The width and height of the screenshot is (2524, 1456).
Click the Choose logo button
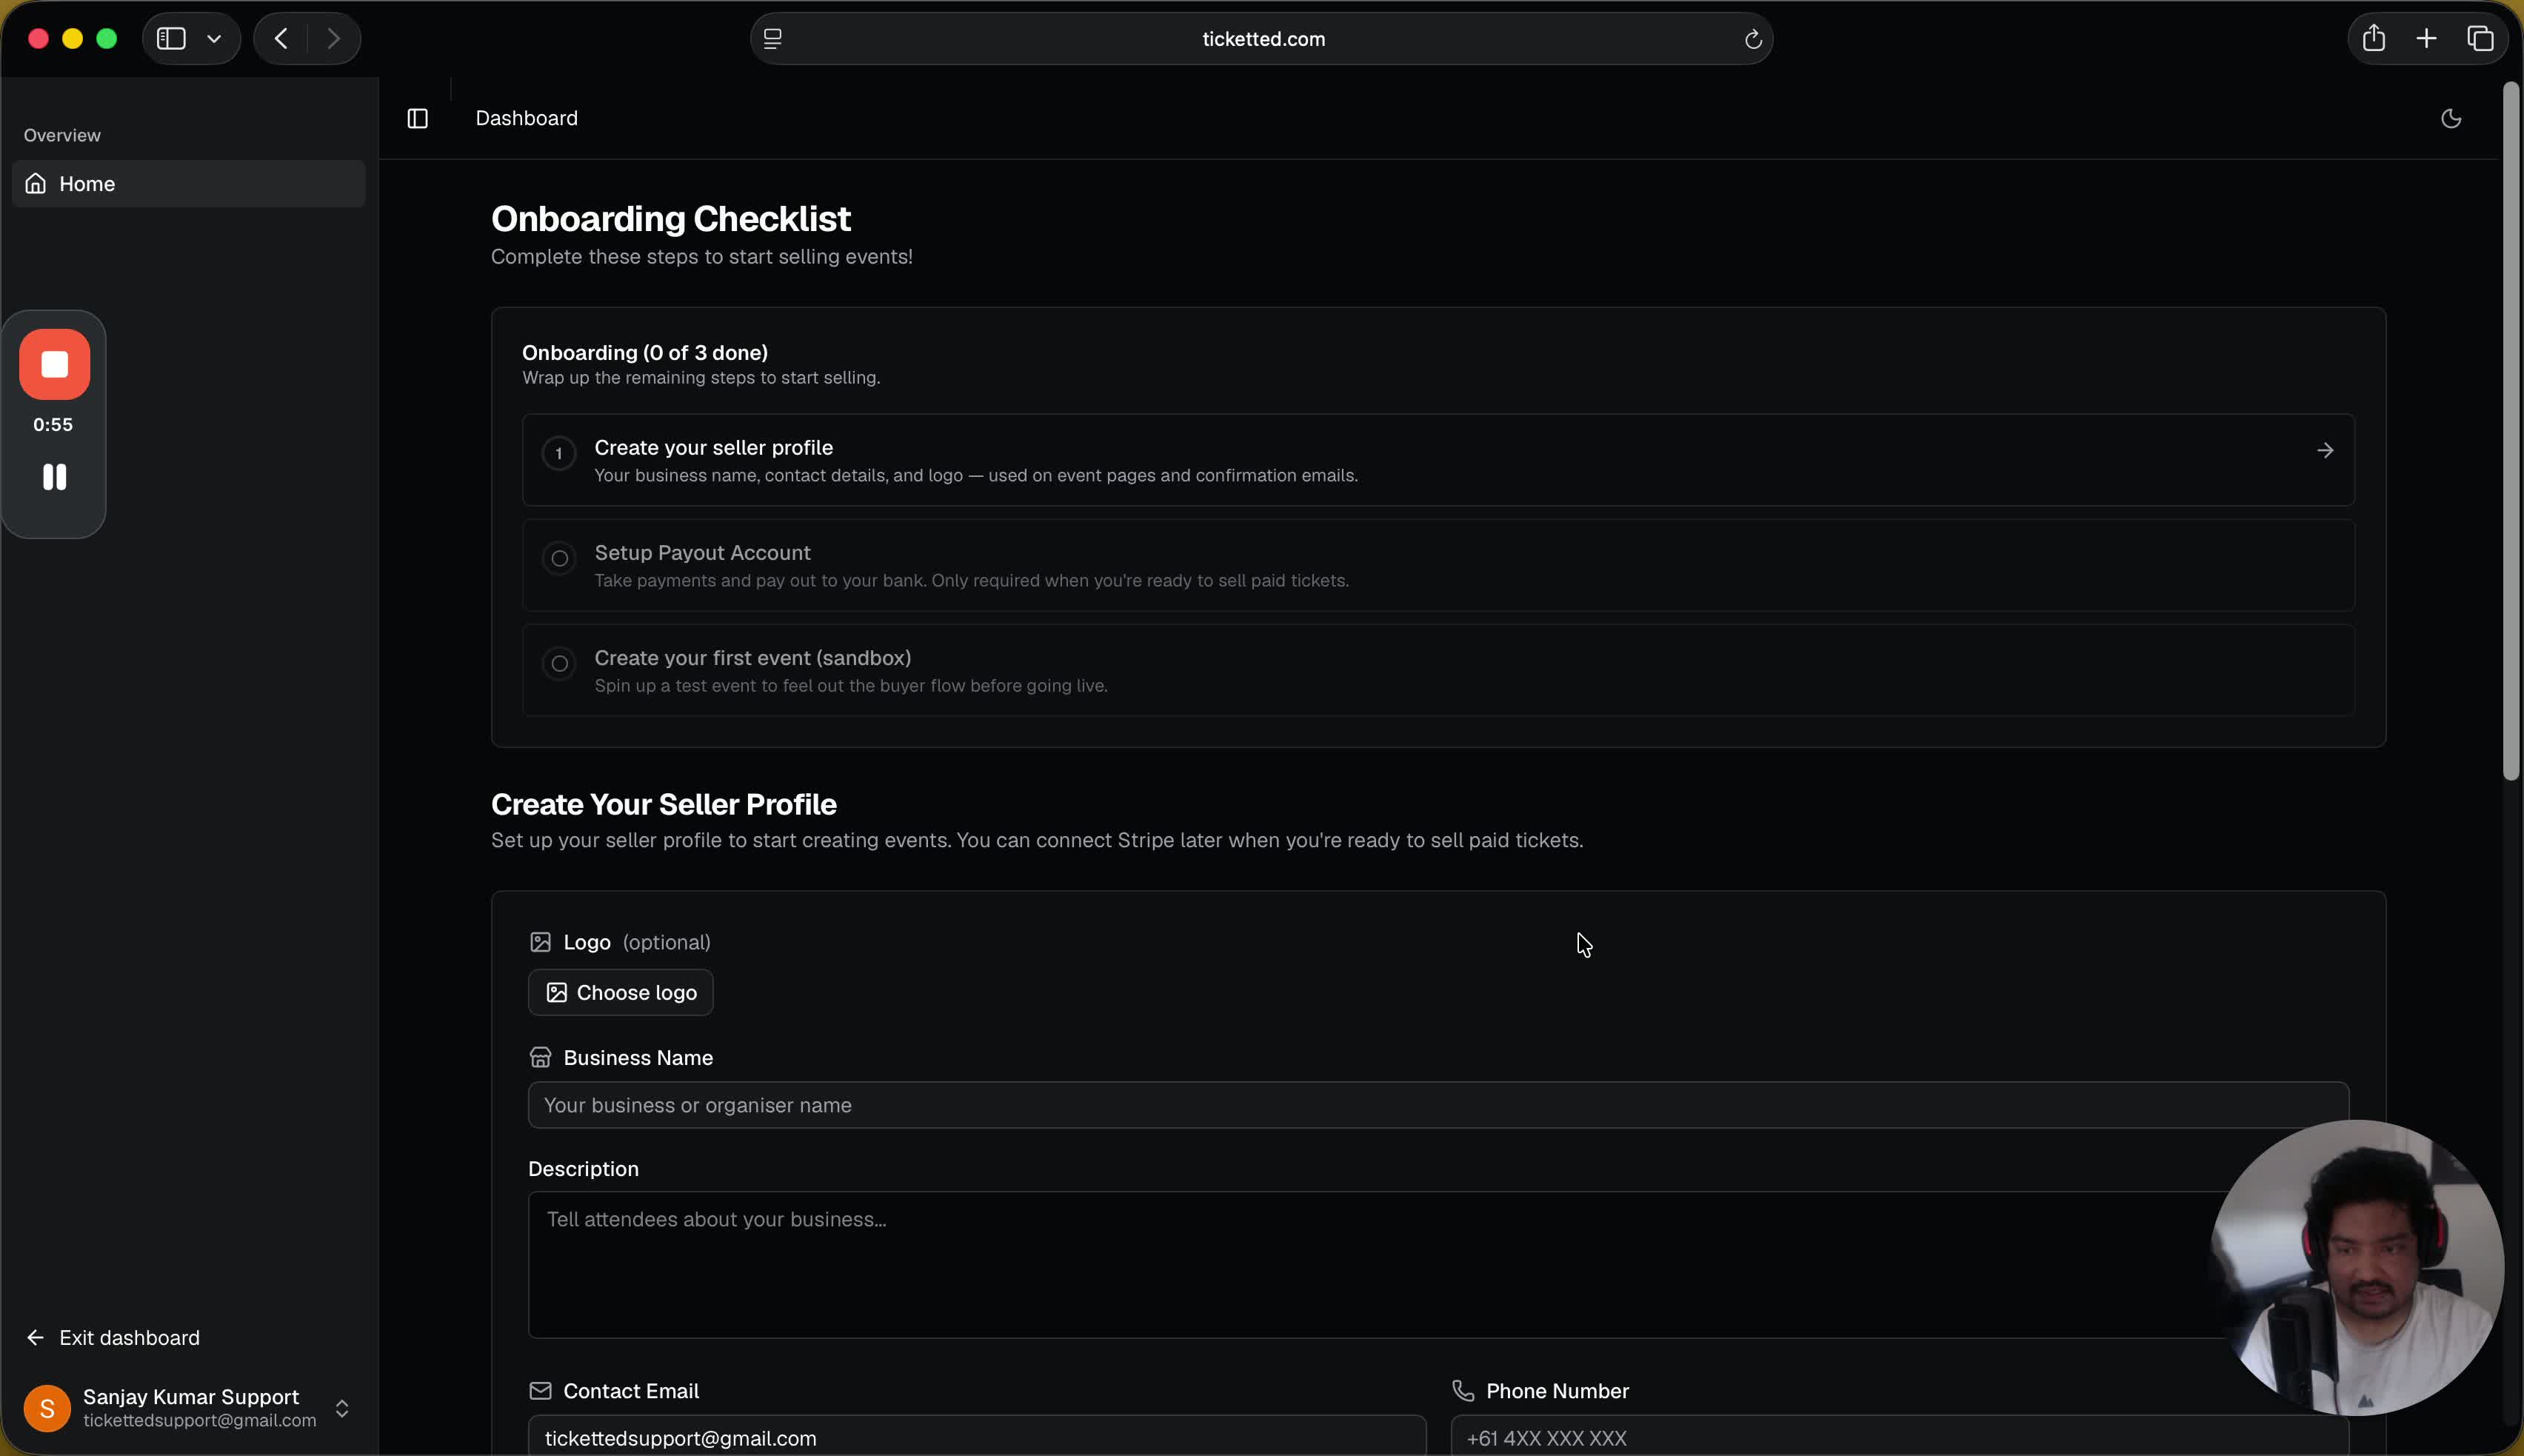(620, 993)
